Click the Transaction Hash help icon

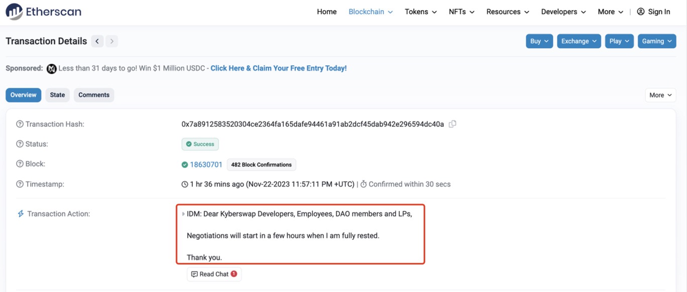[x=20, y=124]
